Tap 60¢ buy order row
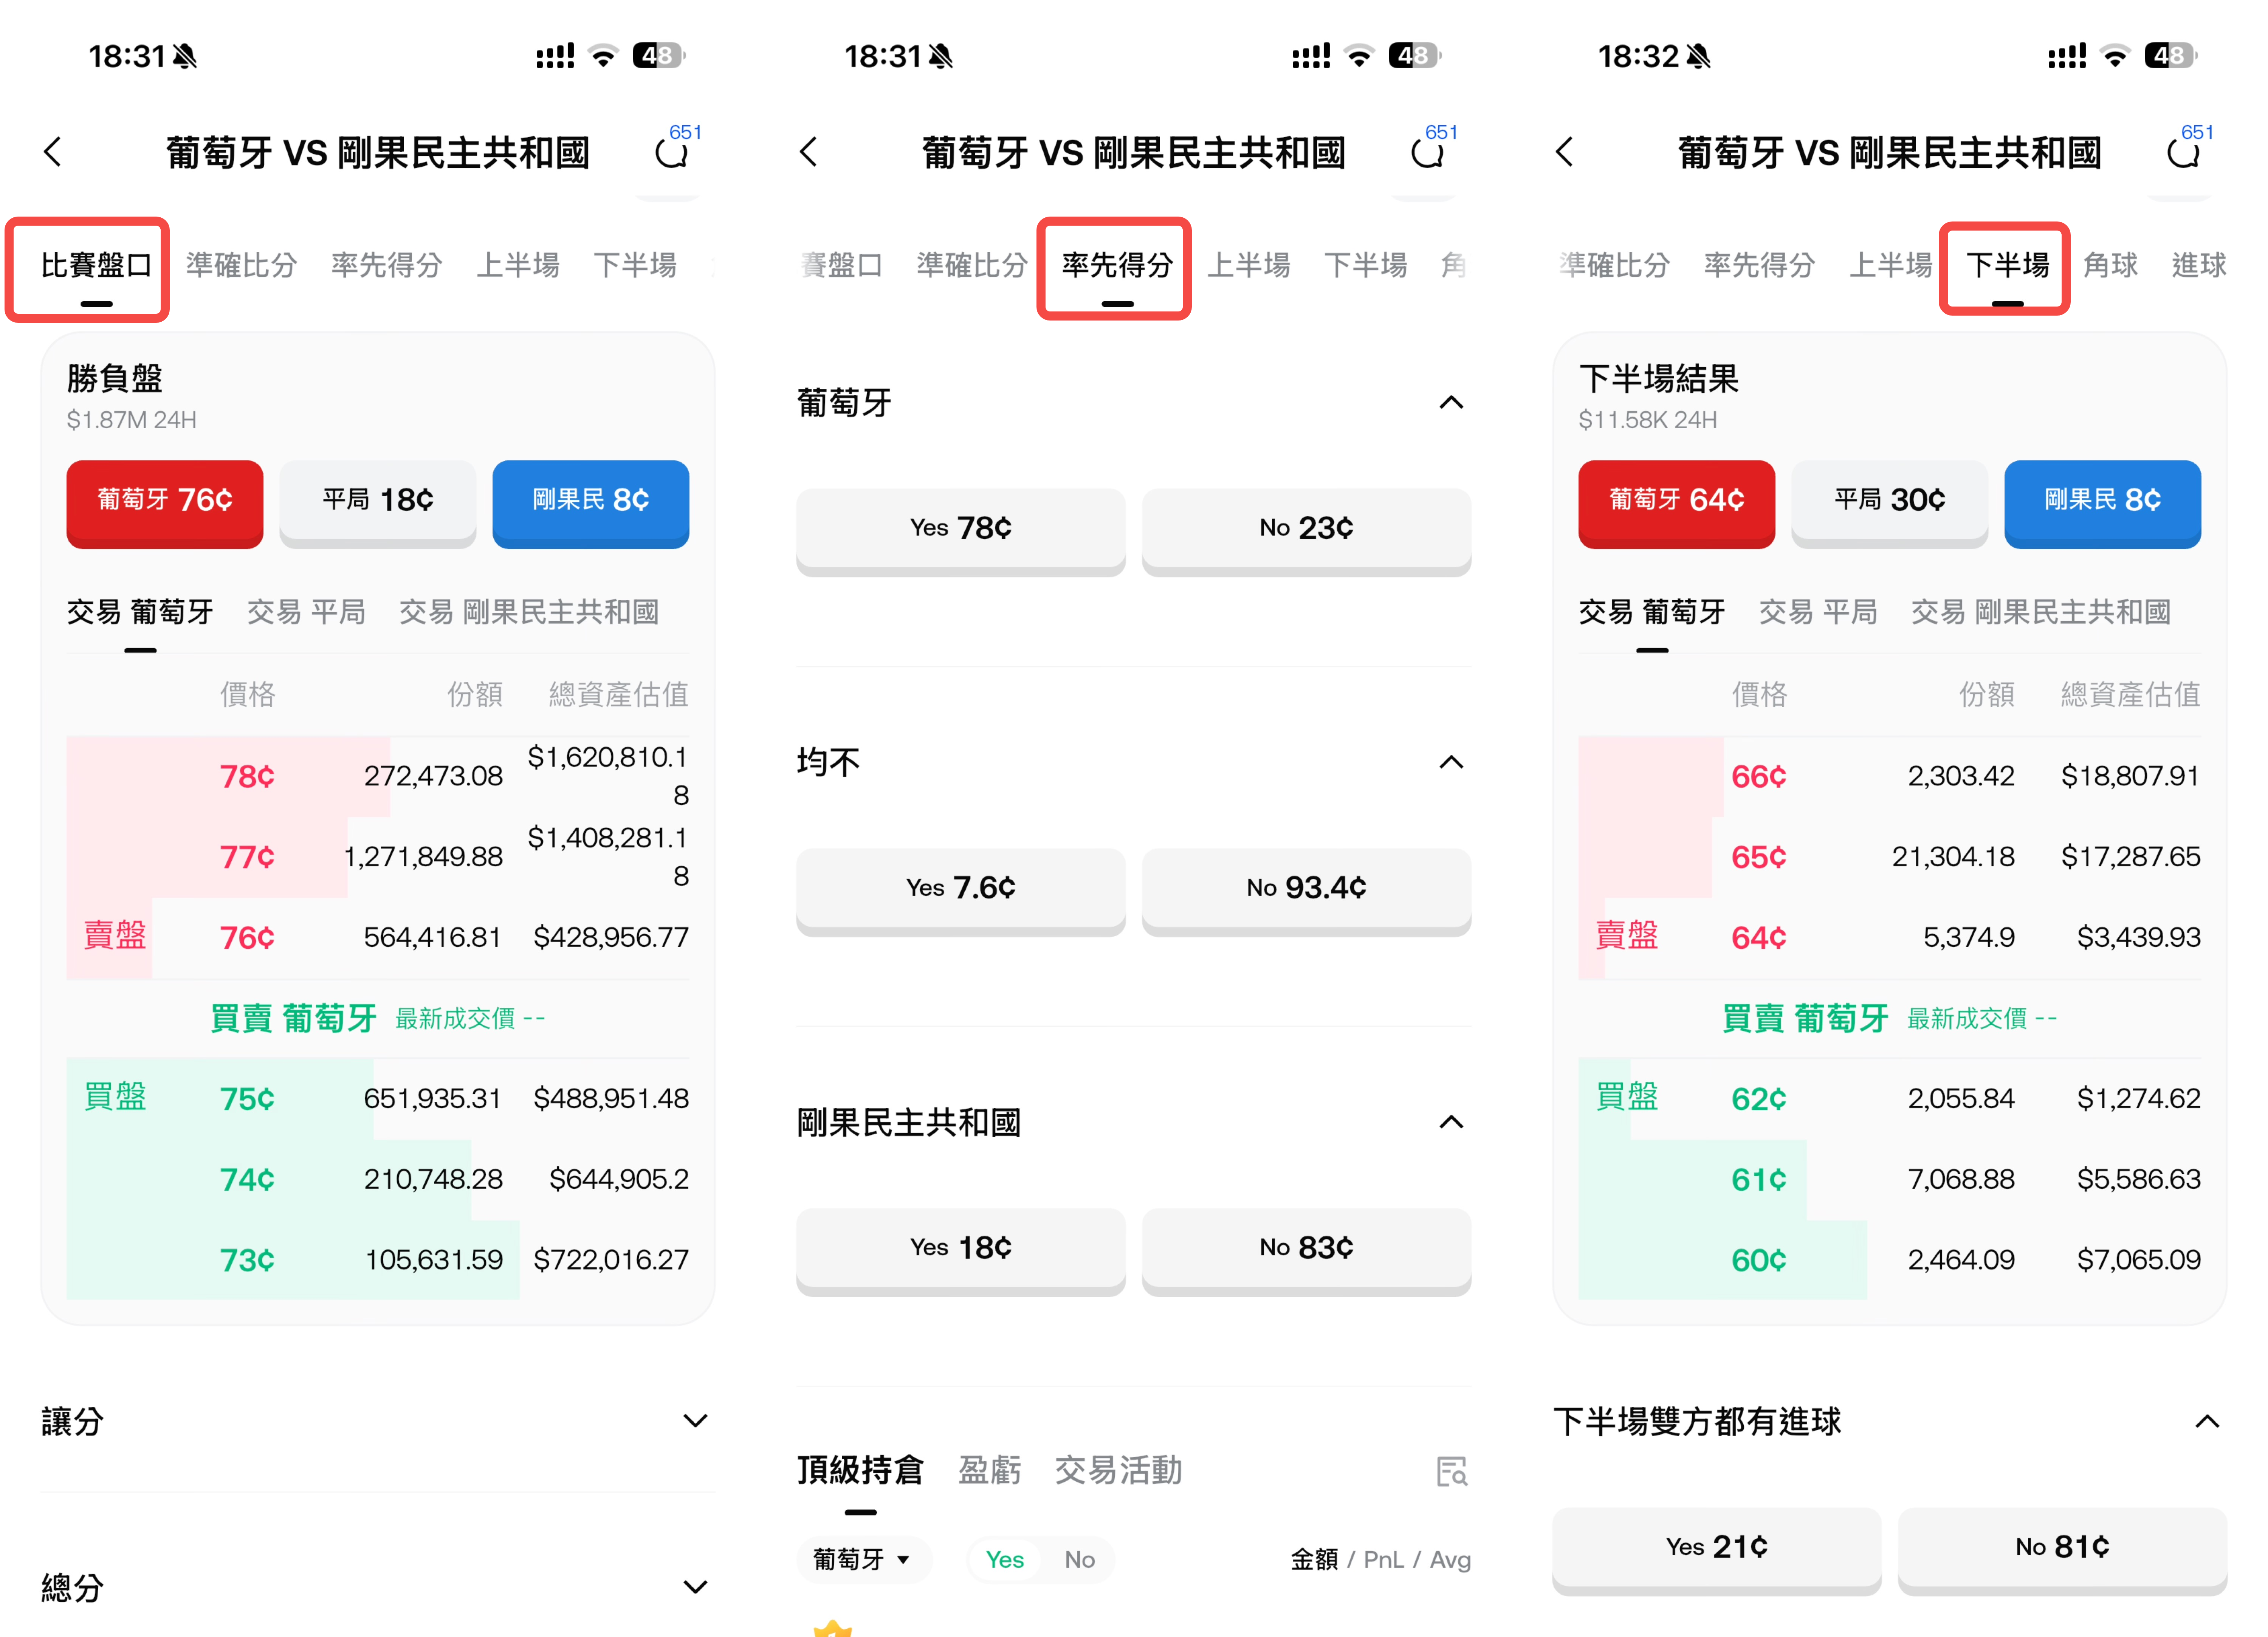The height and width of the screenshot is (1637, 2268). click(1890, 1260)
